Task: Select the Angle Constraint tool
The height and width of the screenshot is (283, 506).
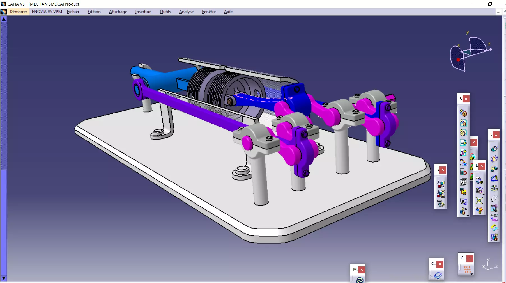Action: click(494, 179)
